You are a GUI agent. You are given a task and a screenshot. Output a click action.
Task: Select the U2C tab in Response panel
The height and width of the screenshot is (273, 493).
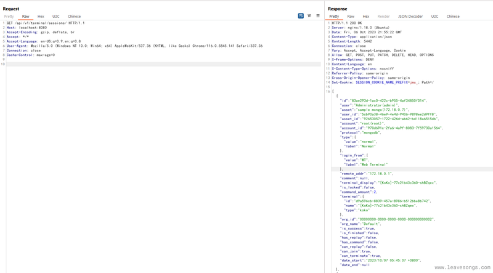pos(435,17)
